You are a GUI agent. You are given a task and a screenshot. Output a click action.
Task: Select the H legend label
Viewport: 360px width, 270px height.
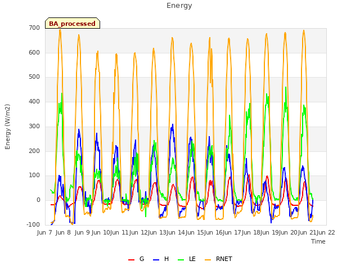click(166, 259)
